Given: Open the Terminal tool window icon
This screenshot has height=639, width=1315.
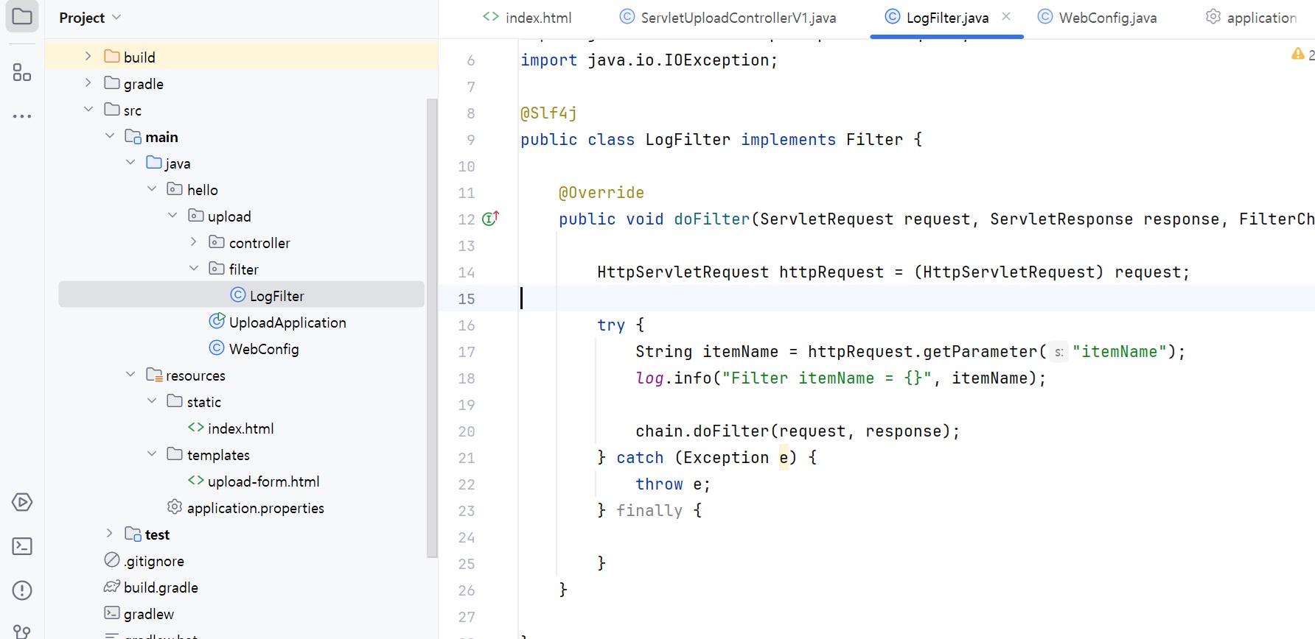Looking at the screenshot, I should coord(22,546).
